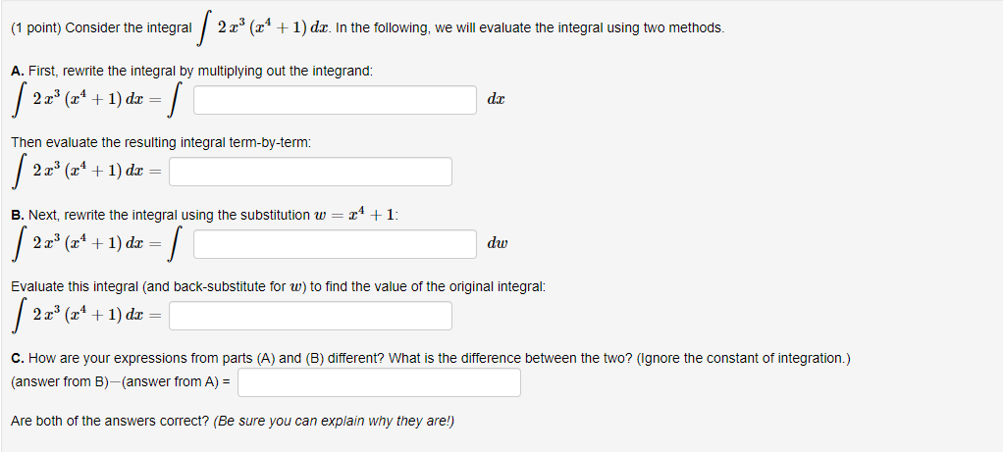Screen dimensions: 1003x452
Task: Click the bold "C." part label
Action: [x=18, y=358]
